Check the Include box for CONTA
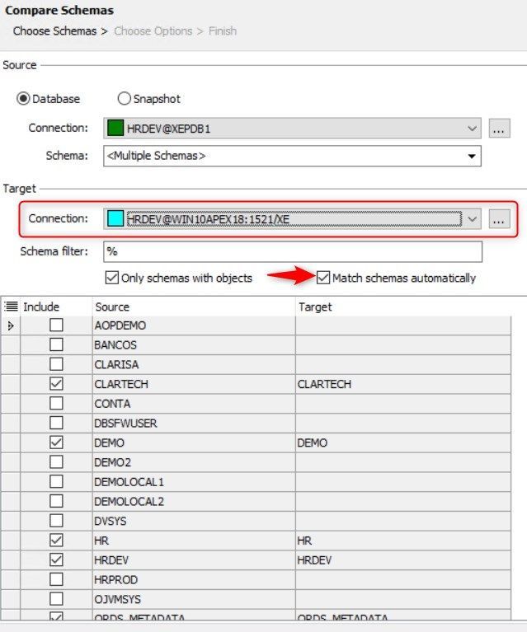This screenshot has height=632, width=527. (x=56, y=403)
